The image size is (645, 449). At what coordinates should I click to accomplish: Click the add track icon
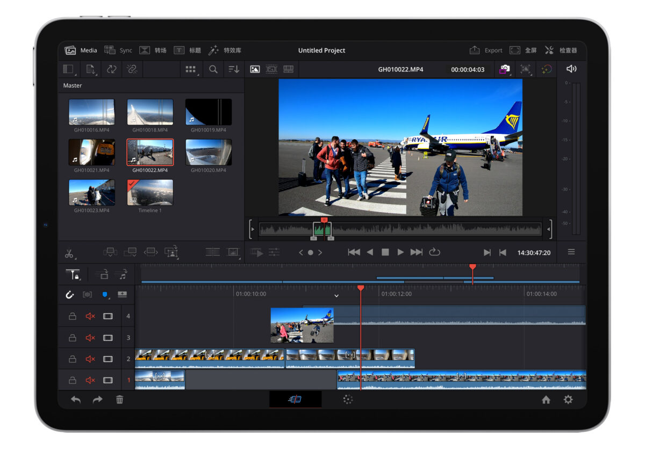coord(122,294)
